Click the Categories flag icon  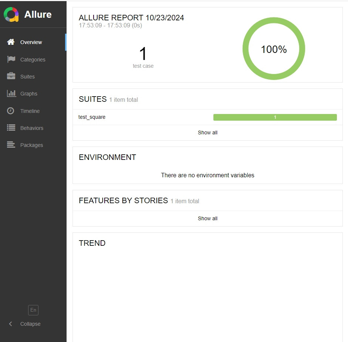coord(11,59)
